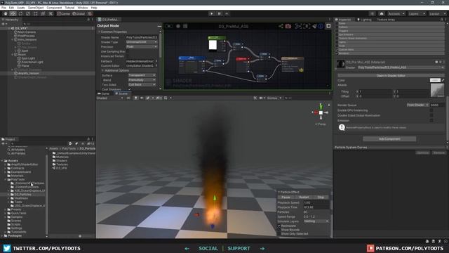Go to next banner with right arrow

click(262, 248)
